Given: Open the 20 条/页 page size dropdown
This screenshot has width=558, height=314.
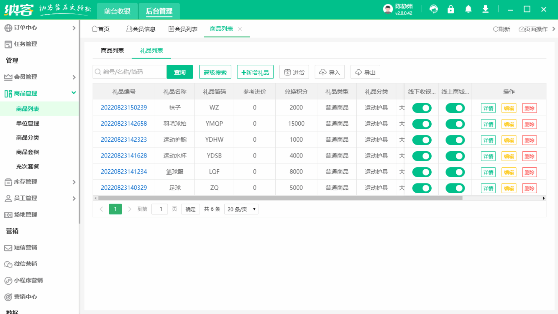Looking at the screenshot, I should click(241, 209).
